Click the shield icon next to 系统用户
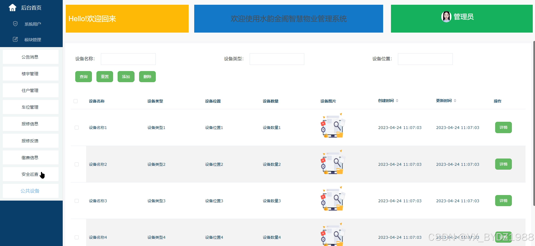The image size is (535, 246). pos(15,24)
